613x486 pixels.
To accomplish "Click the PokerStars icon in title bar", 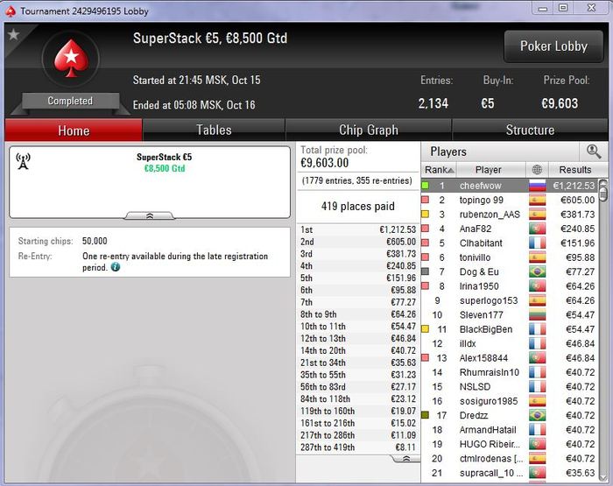I will click(11, 11).
